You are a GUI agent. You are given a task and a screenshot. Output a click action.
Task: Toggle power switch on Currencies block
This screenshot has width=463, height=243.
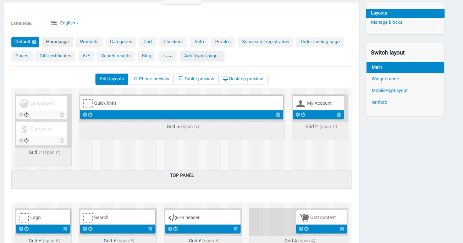26,140
